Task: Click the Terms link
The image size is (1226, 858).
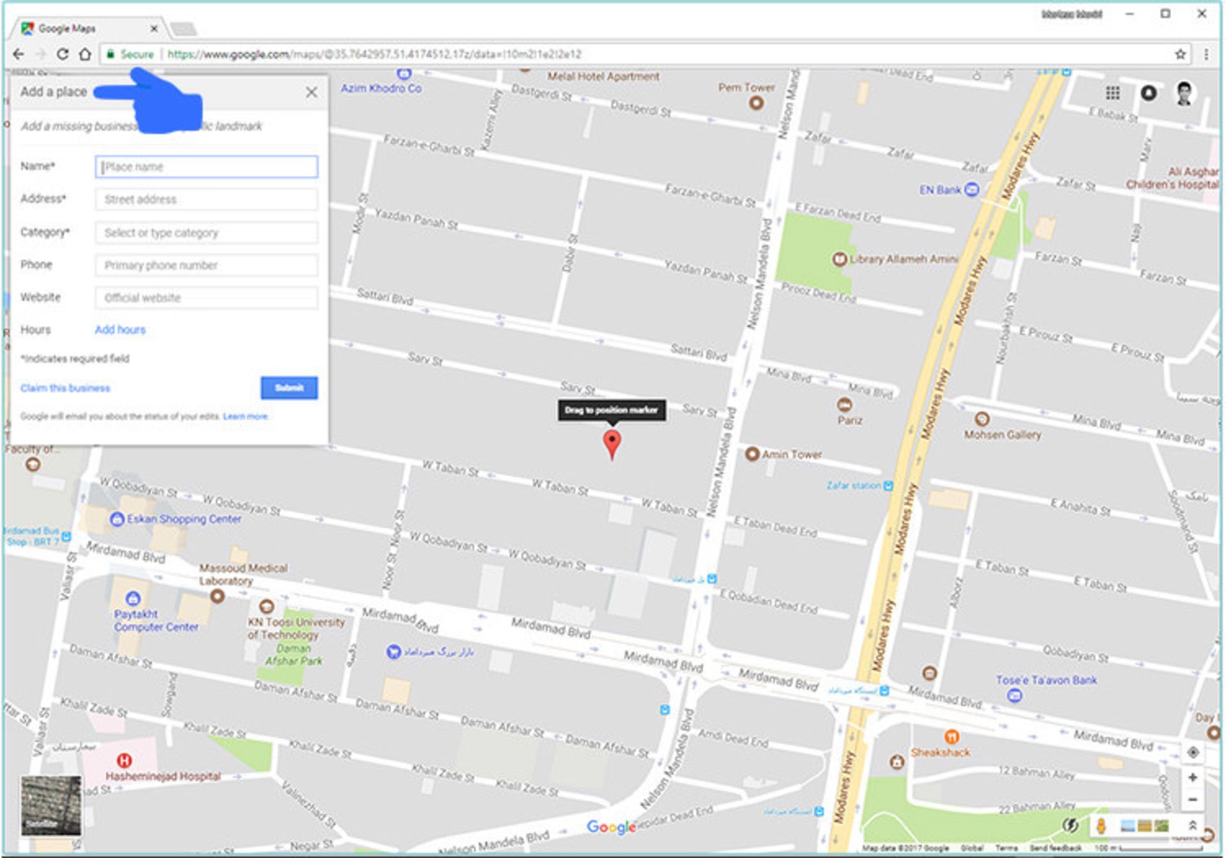Action: [1006, 848]
